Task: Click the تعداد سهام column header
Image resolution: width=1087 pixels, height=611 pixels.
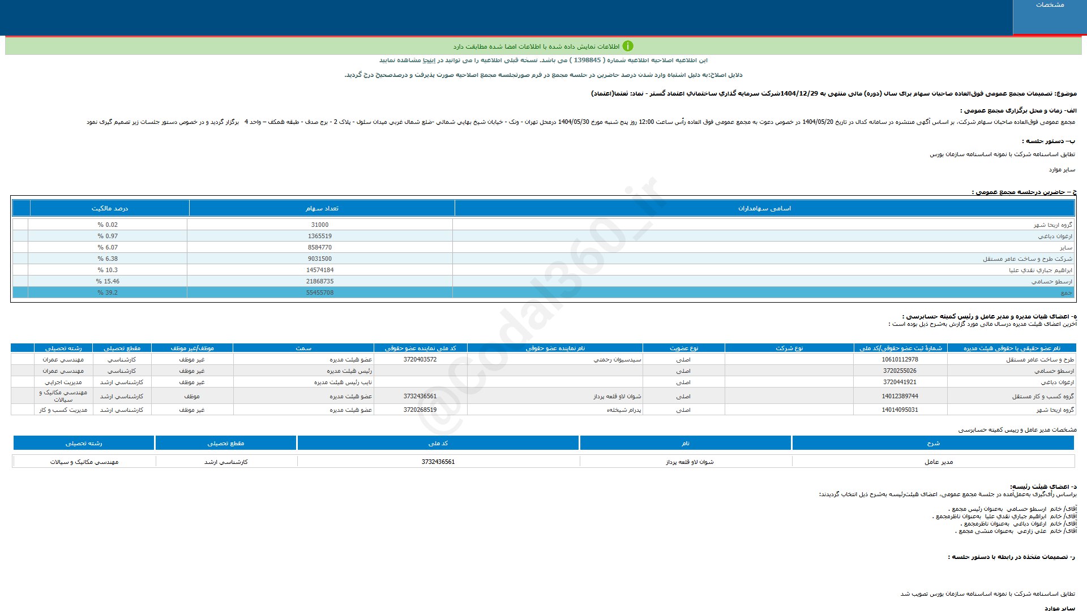Action: (322, 208)
